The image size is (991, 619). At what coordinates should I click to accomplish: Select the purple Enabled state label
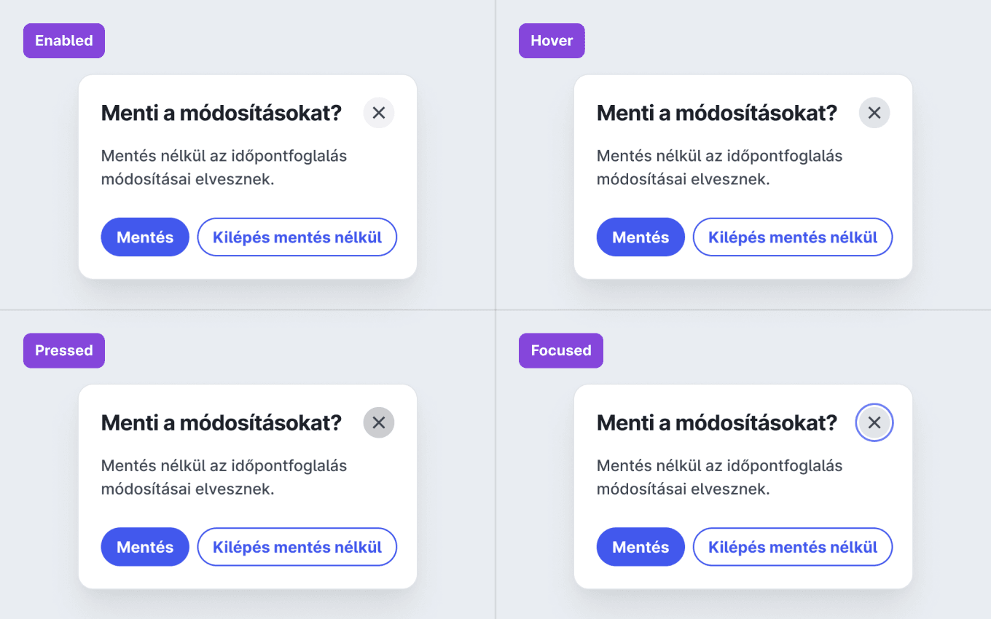point(64,41)
